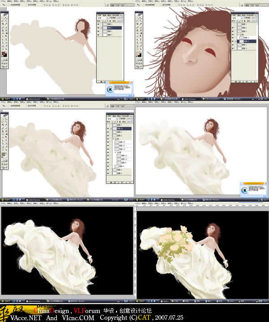Open the last menu in face close-up menu bar

tap(191, 1)
